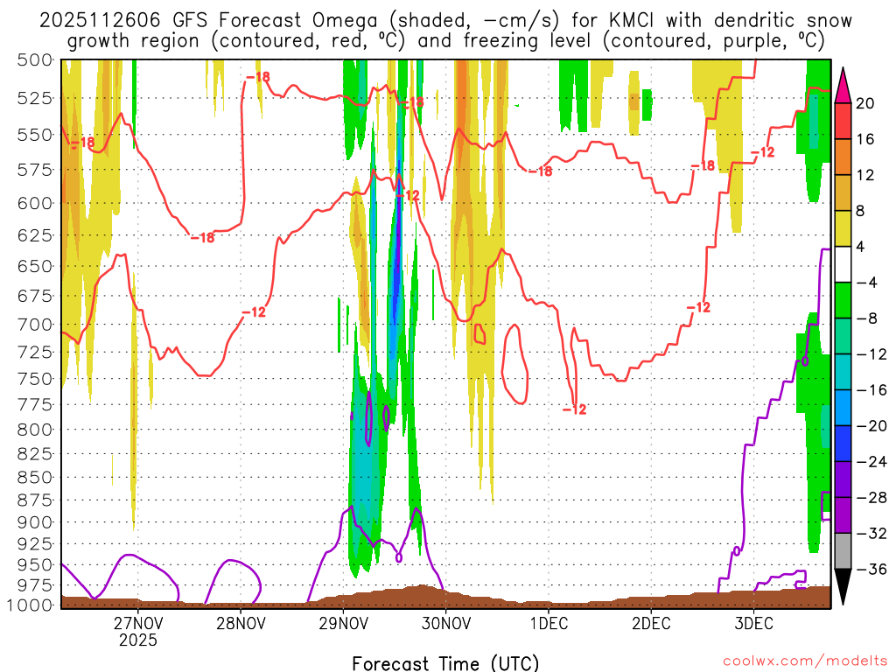The height and width of the screenshot is (672, 896).
Task: Open the coolwx.com/modelts link
Action: pyautogui.click(x=805, y=661)
